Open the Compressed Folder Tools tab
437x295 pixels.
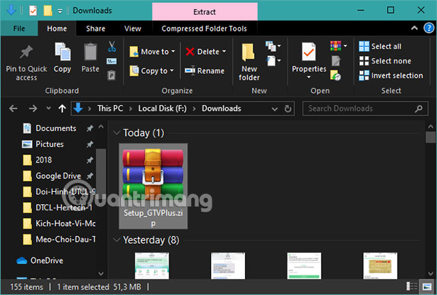point(205,29)
